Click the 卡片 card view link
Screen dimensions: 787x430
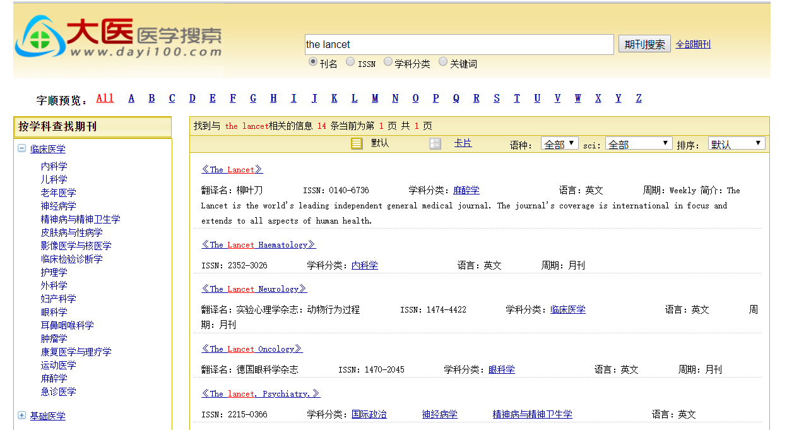click(x=463, y=143)
